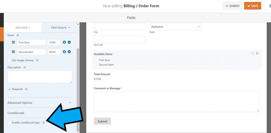The height and width of the screenshot is (133, 271).
Task: Select First Item radio in form preview
Action: [x=96, y=60]
